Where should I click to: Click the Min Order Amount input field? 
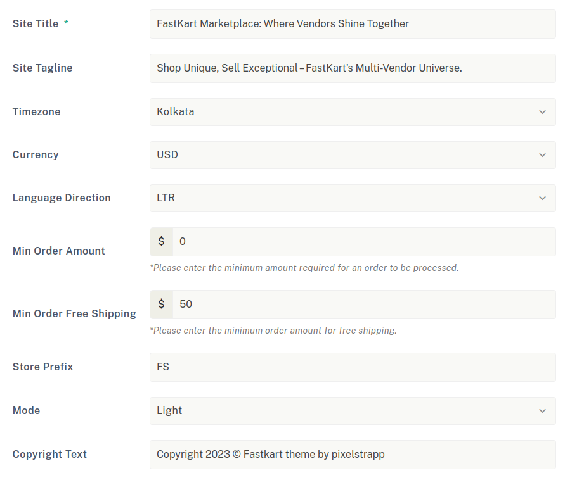[x=364, y=242]
